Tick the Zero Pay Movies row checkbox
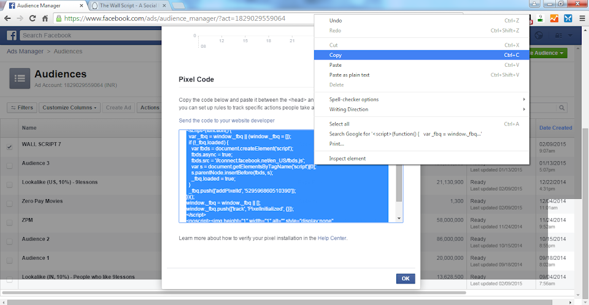 [9, 204]
